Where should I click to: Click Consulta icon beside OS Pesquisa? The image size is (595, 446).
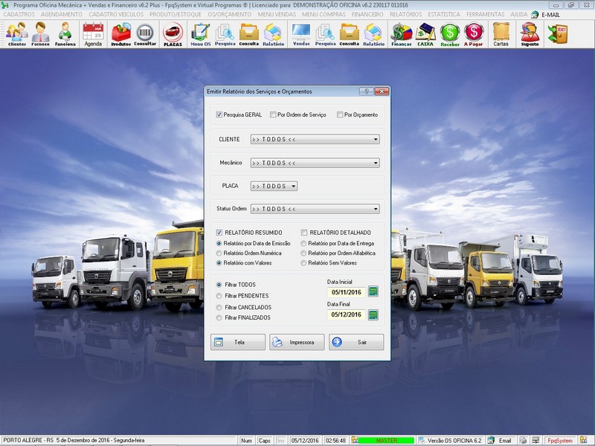click(249, 34)
